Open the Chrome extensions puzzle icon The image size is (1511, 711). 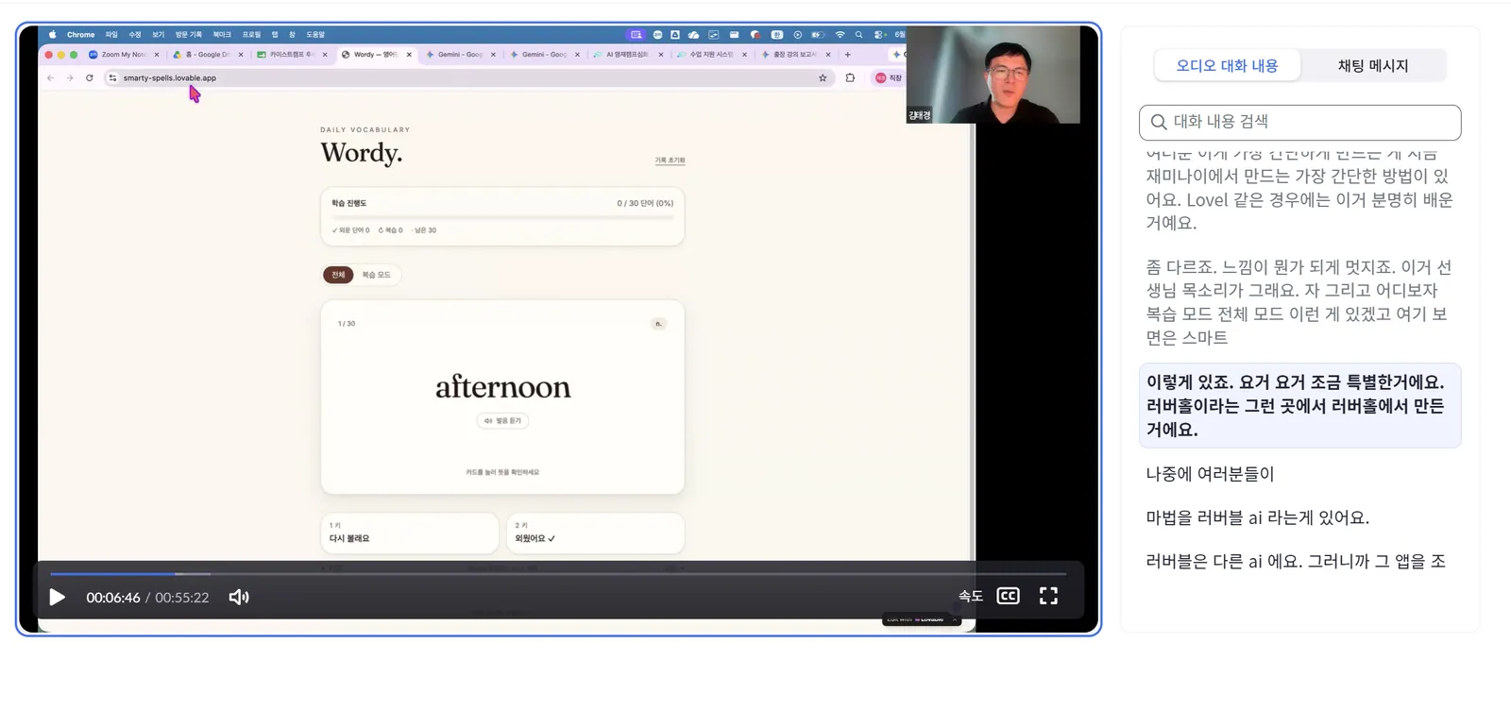tap(850, 78)
